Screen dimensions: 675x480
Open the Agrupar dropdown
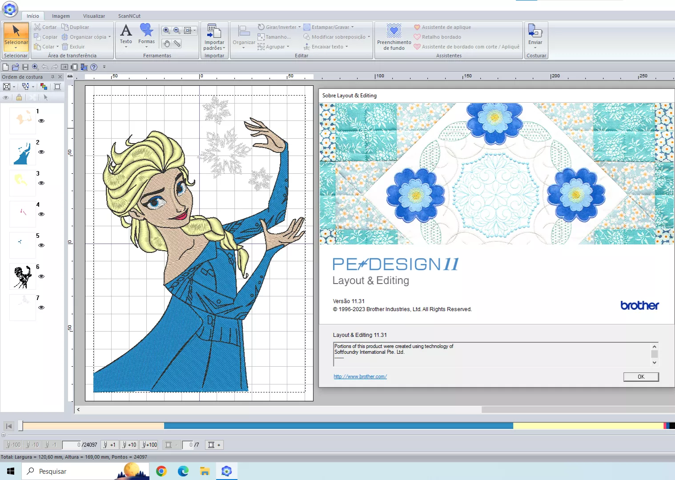click(x=288, y=47)
